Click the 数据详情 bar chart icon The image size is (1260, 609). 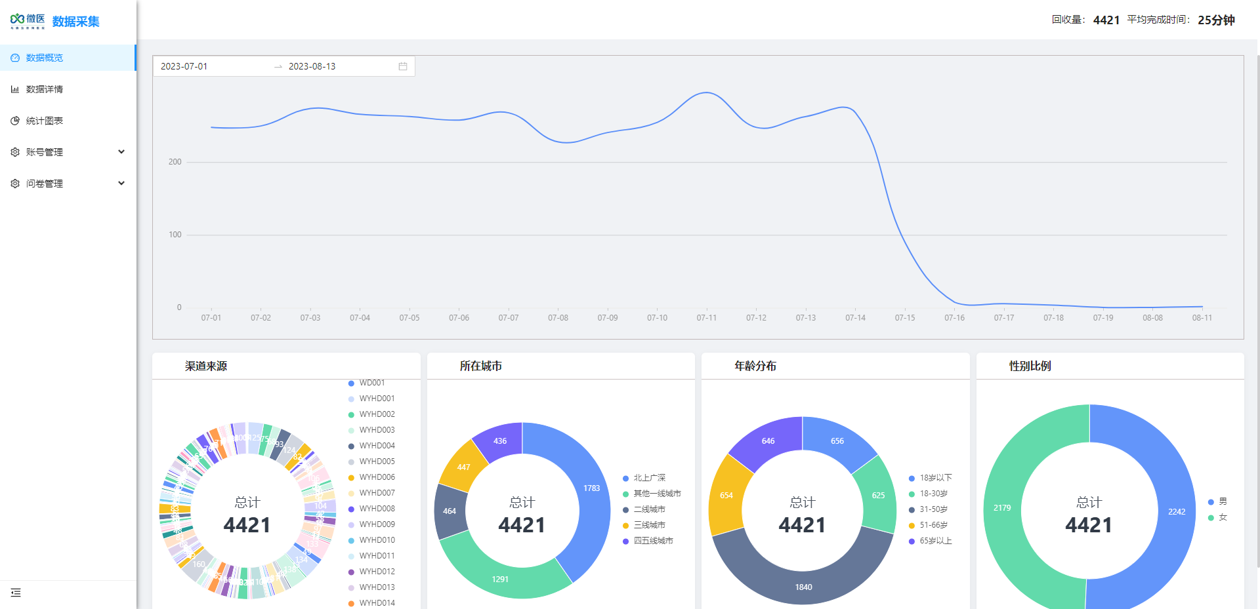click(15, 89)
